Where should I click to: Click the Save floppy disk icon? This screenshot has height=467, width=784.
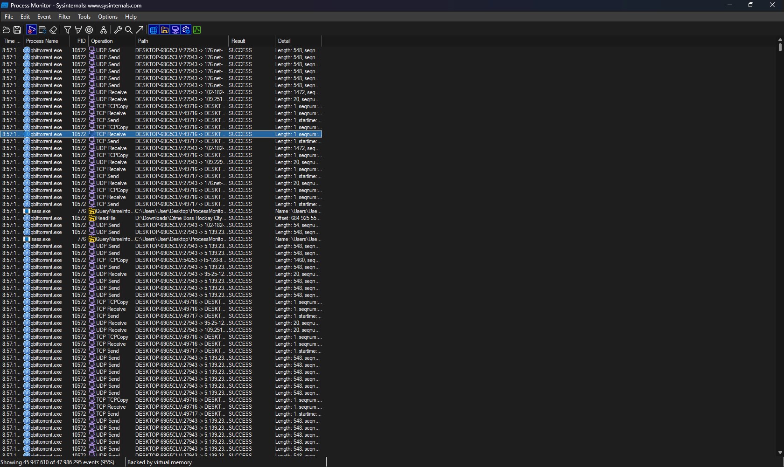[x=17, y=30]
